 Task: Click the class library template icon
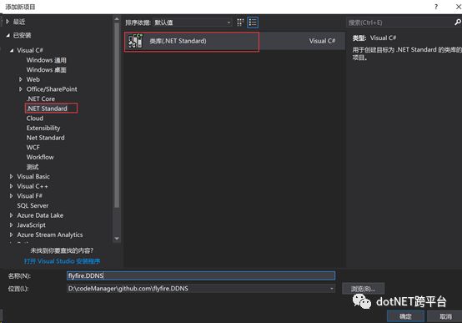[x=135, y=41]
